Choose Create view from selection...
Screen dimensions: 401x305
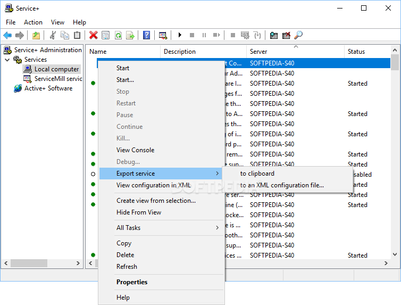coord(161,201)
